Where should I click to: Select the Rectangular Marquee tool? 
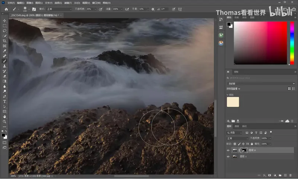(x=4, y=26)
